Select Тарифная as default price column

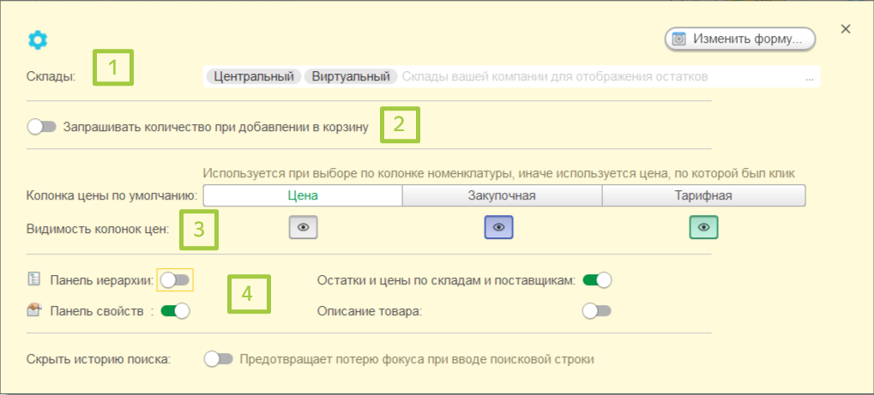704,195
